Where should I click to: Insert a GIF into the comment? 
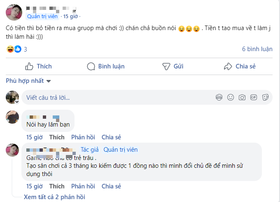click(x=254, y=97)
